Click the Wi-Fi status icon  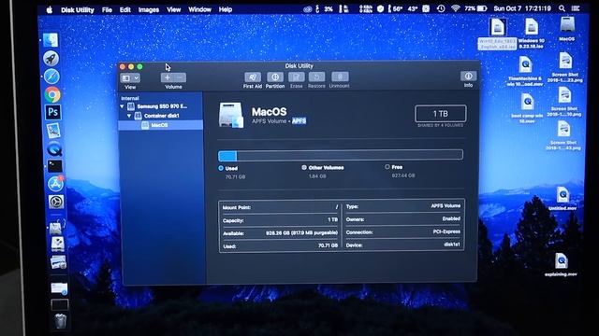click(x=455, y=8)
